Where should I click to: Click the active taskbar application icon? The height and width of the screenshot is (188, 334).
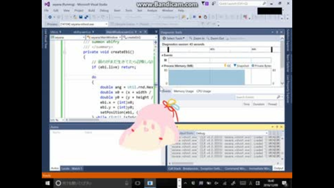click(150, 183)
